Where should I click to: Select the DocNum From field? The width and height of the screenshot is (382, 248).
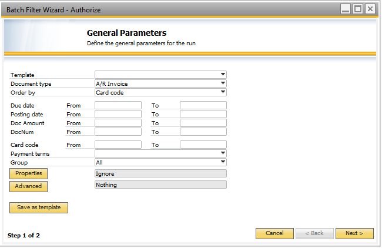pyautogui.click(x=118, y=132)
